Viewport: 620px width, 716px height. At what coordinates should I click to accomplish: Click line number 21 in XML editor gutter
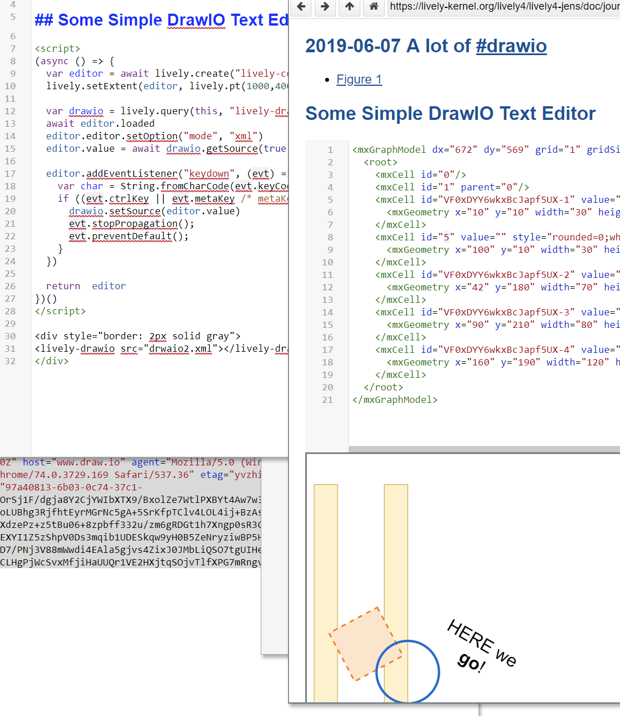coord(327,400)
